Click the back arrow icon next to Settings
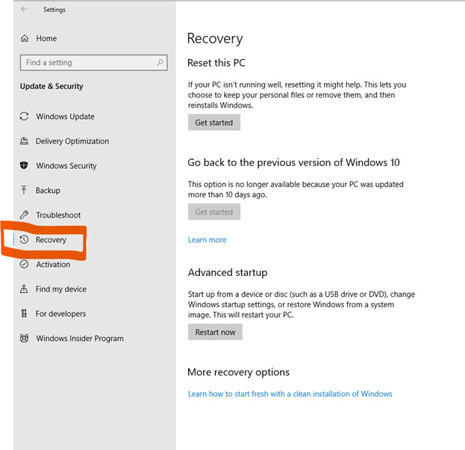The image size is (465, 450). (24, 10)
